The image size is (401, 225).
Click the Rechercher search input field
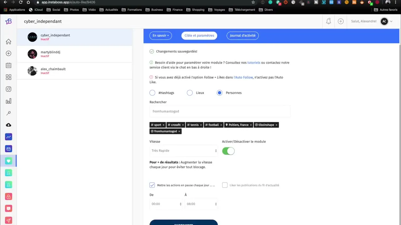coord(220,111)
